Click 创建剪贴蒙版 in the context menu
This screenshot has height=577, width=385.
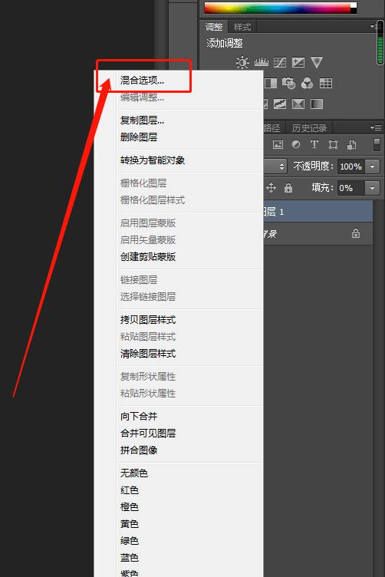point(148,257)
